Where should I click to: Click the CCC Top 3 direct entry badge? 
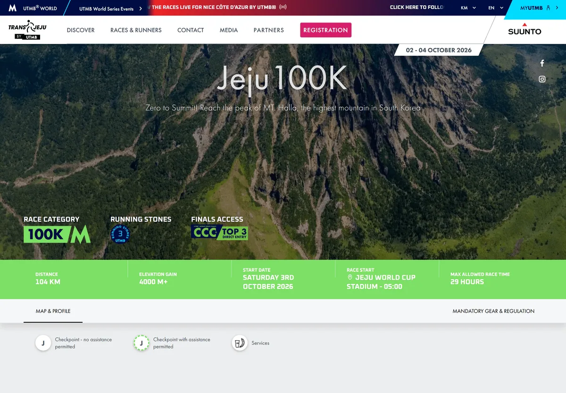pyautogui.click(x=219, y=232)
